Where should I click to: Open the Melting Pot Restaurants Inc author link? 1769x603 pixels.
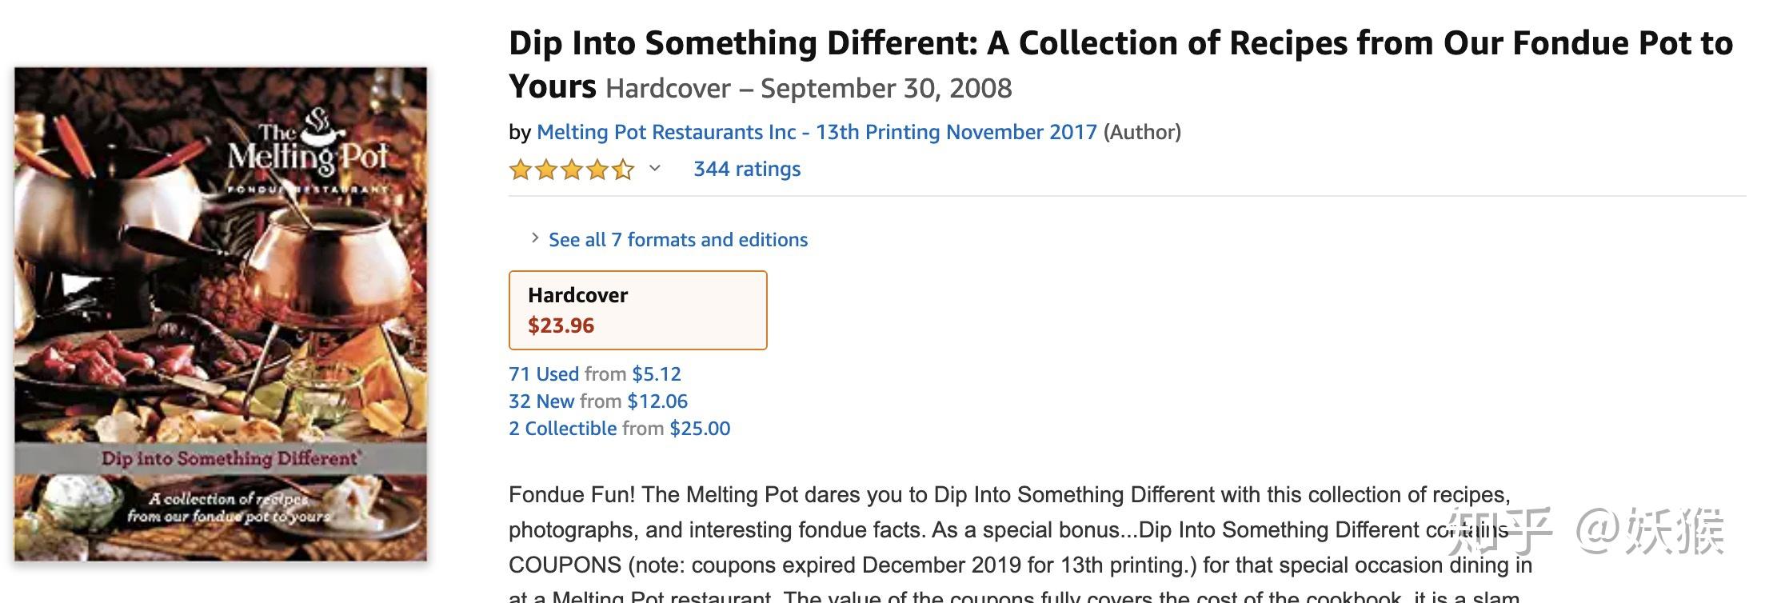point(816,132)
